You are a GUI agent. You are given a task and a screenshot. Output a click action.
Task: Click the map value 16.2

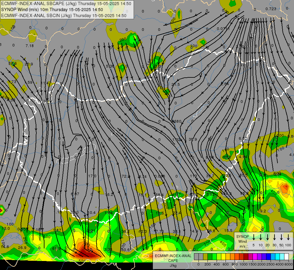[109, 194]
